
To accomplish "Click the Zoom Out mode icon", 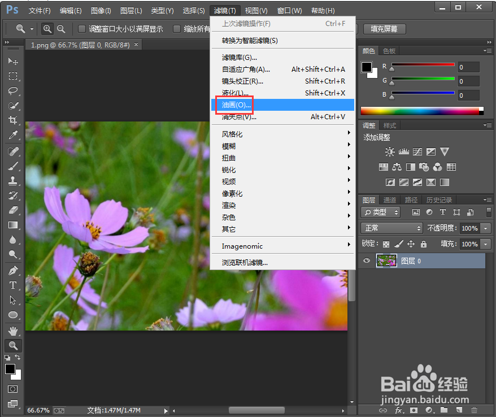I will coord(61,29).
